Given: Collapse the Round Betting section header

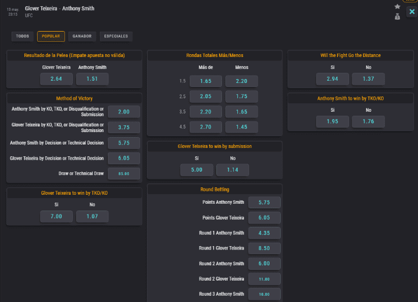Looking at the screenshot, I should point(215,189).
